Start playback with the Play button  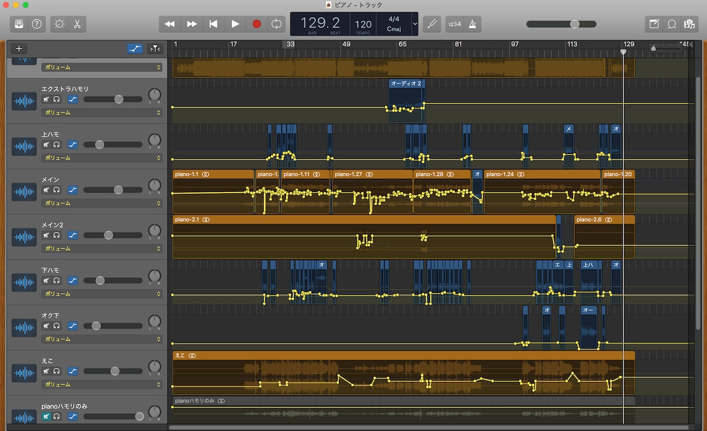pyautogui.click(x=235, y=24)
